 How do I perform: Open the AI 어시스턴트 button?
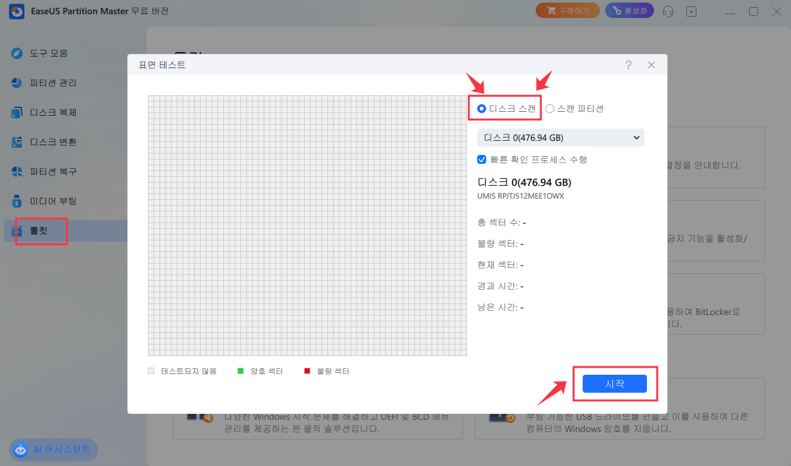[53, 450]
